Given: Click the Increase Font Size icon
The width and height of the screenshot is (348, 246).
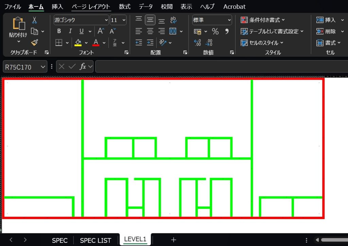Looking at the screenshot, I should pos(101,31).
